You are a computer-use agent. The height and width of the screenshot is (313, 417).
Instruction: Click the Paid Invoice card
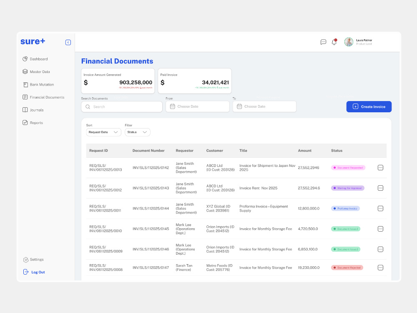[195, 81]
